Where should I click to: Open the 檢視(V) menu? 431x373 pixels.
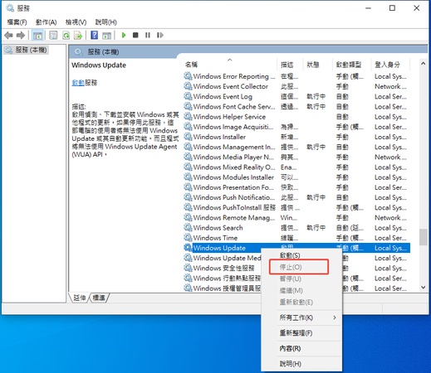click(76, 22)
